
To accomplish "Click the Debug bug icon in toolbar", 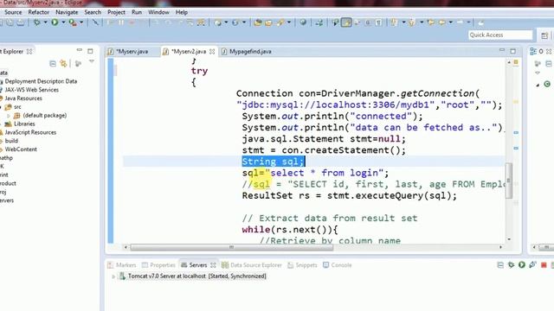I will click(x=36, y=22).
